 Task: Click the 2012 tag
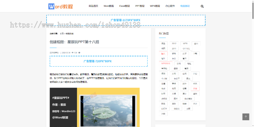coord(174,43)
